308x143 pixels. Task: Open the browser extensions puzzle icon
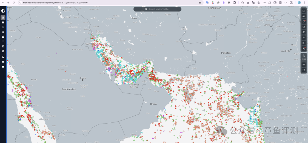(234, 3)
